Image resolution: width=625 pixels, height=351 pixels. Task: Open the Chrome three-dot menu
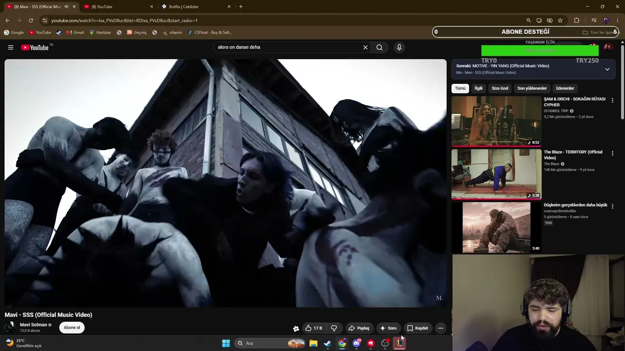point(618,20)
